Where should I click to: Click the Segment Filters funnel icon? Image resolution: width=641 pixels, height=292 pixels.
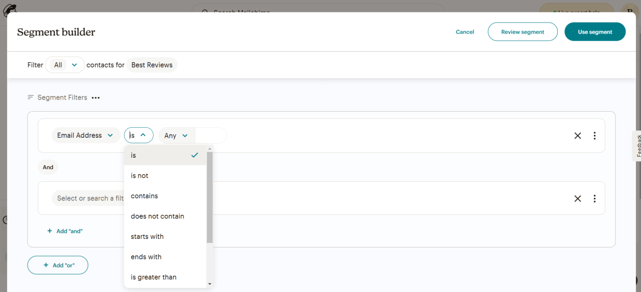click(30, 98)
